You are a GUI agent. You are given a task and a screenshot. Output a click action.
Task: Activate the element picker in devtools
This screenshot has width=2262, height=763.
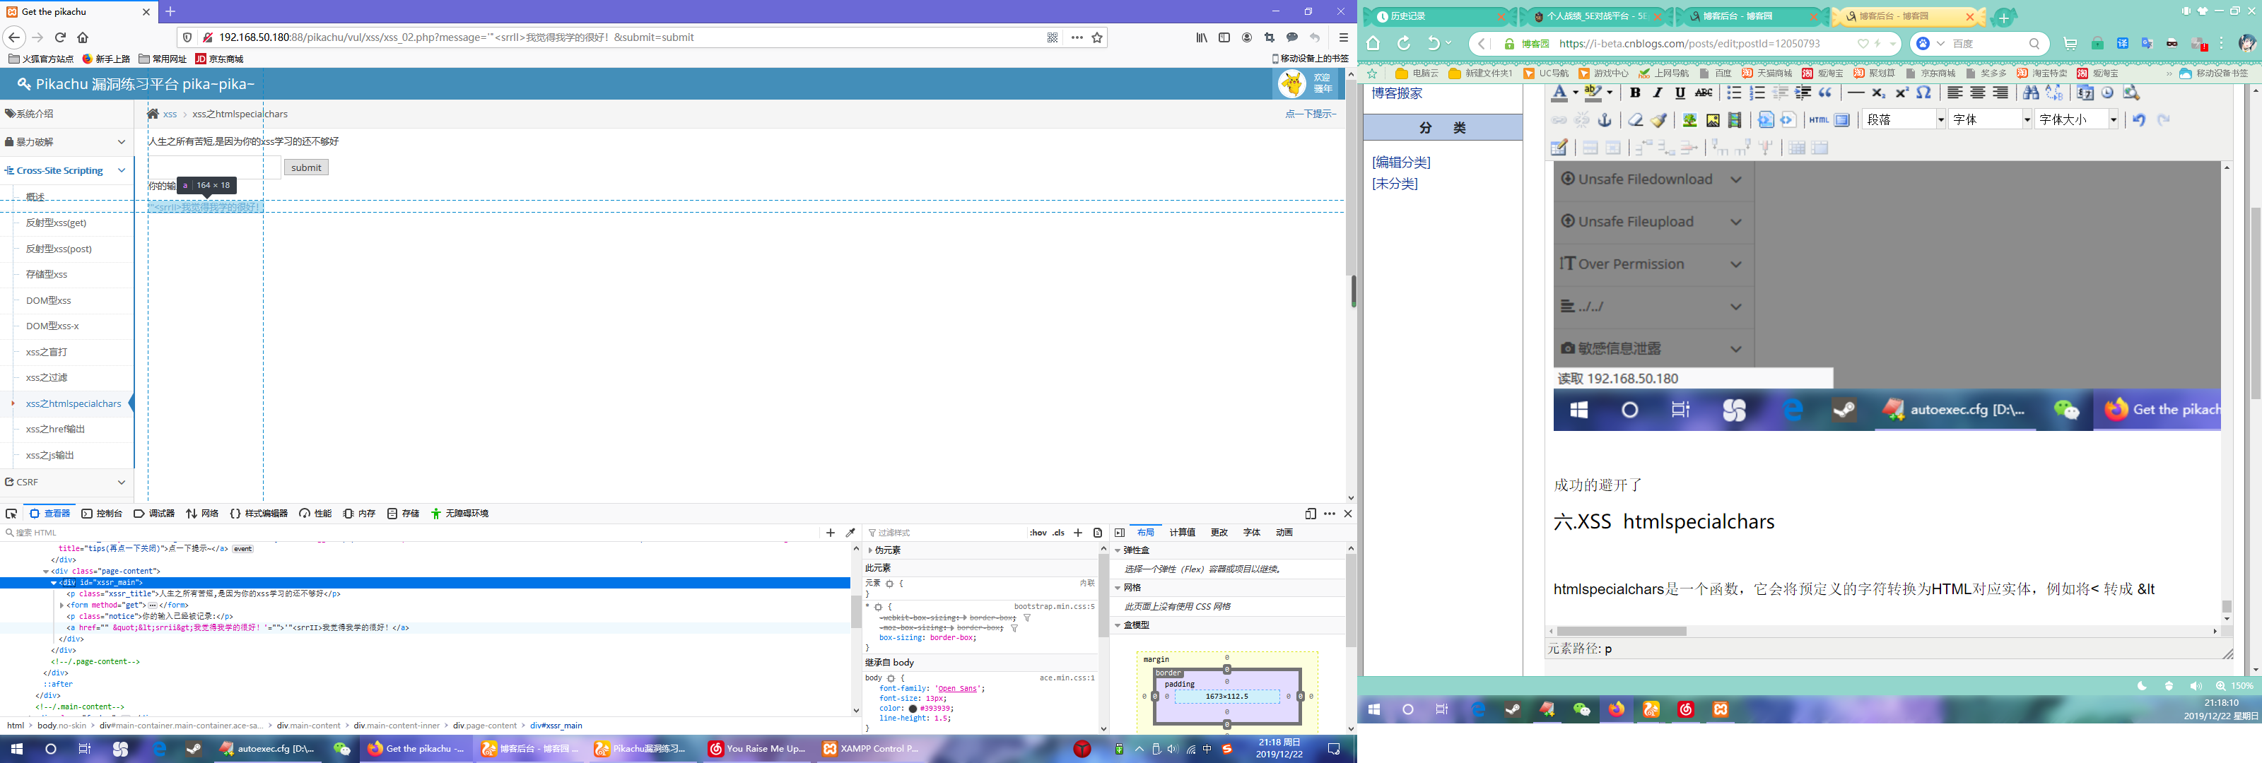click(11, 514)
